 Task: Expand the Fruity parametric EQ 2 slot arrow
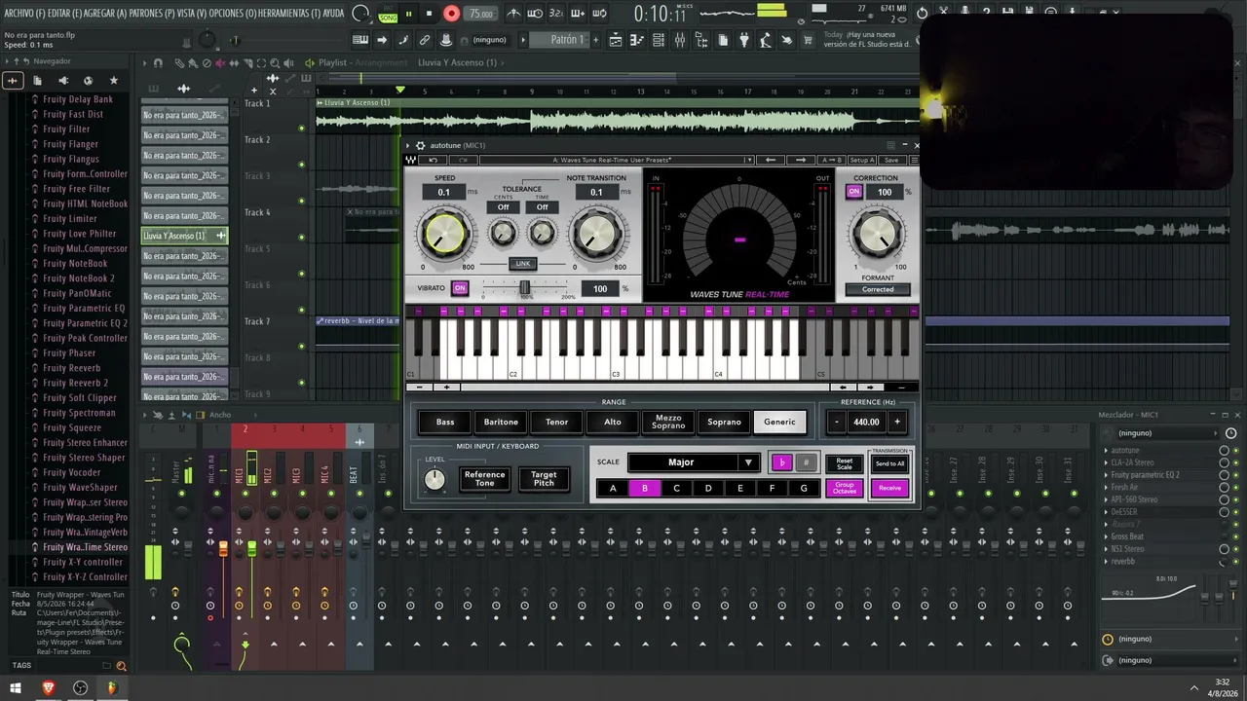tap(1106, 475)
